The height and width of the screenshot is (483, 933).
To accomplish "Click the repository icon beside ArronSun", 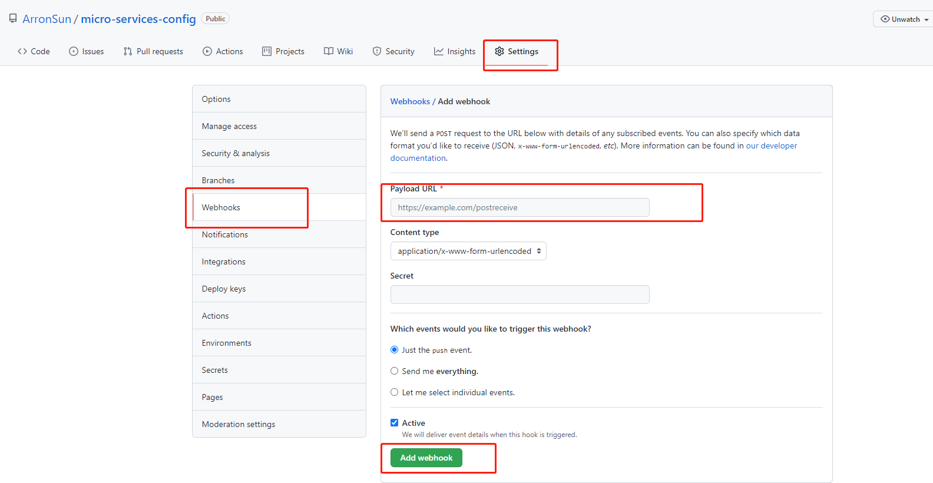I will 13,19.
